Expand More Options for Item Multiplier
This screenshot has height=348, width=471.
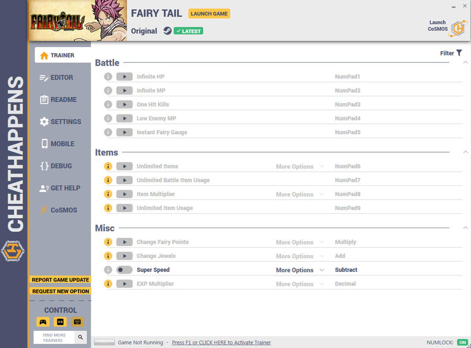[x=300, y=194]
